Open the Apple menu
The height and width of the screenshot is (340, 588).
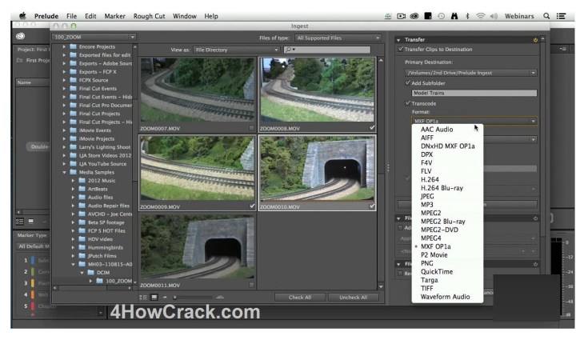(x=22, y=16)
